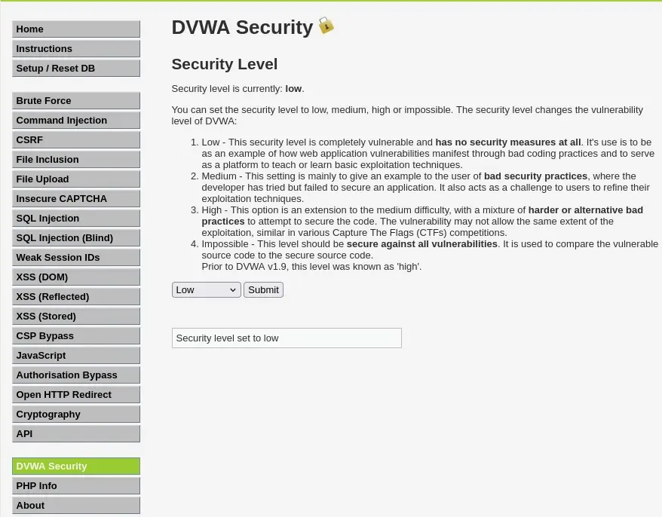The height and width of the screenshot is (517, 662).
Task: Open the Instructions page
Action: pos(76,48)
